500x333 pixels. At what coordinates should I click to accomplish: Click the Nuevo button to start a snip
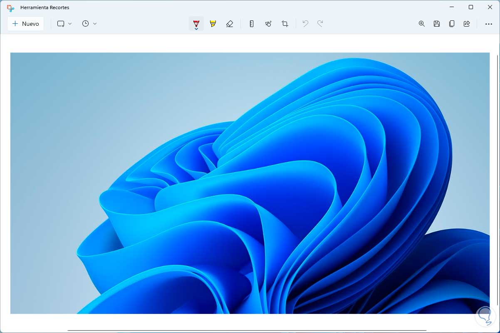click(25, 24)
